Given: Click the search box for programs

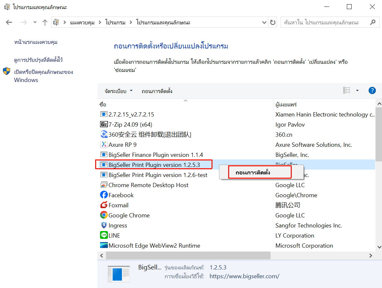Looking at the screenshot, I should tap(325, 22).
